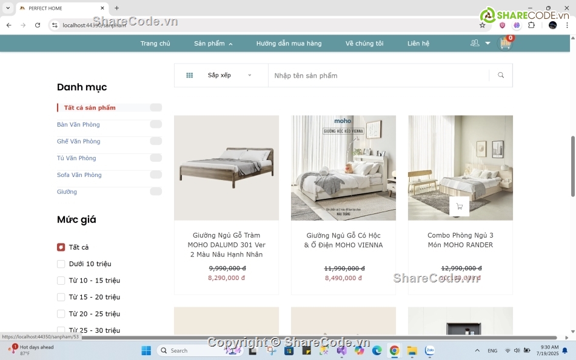Viewport: 576px width, 360px height.
Task: Open "Giường Ngủ Gỗ Có Hộc" VIENNA title
Action: [343, 240]
